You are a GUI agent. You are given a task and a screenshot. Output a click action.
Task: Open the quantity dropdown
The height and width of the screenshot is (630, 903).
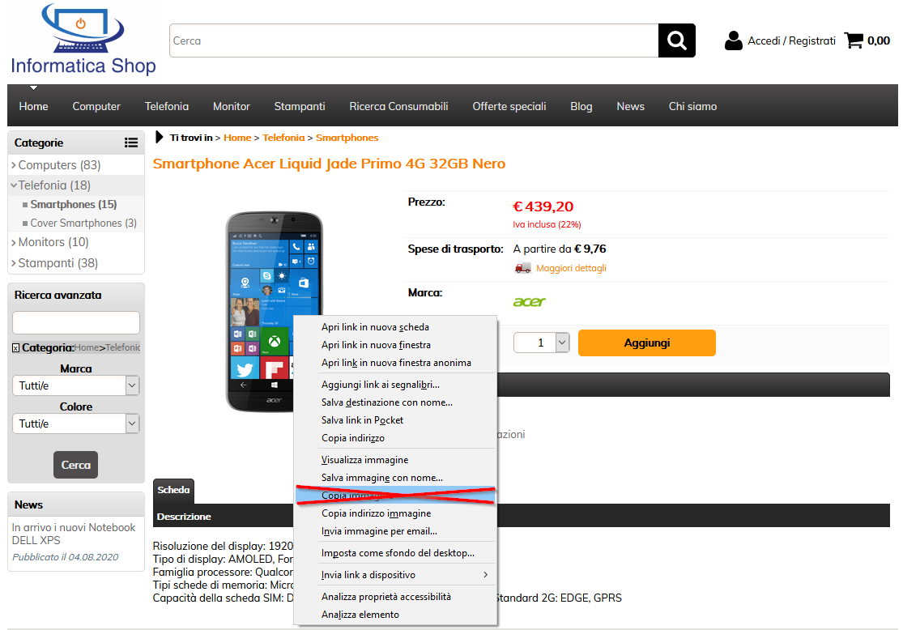pyautogui.click(x=541, y=343)
